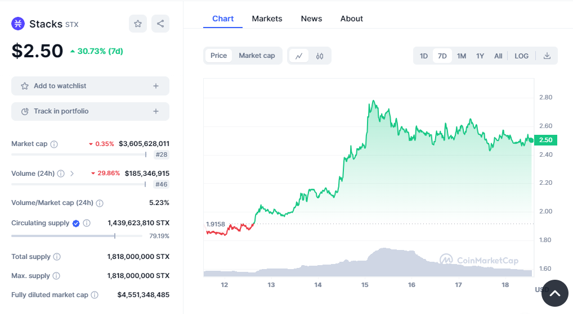
Task: Click the 1,439,623,810 STX supply value
Action: tap(138, 223)
